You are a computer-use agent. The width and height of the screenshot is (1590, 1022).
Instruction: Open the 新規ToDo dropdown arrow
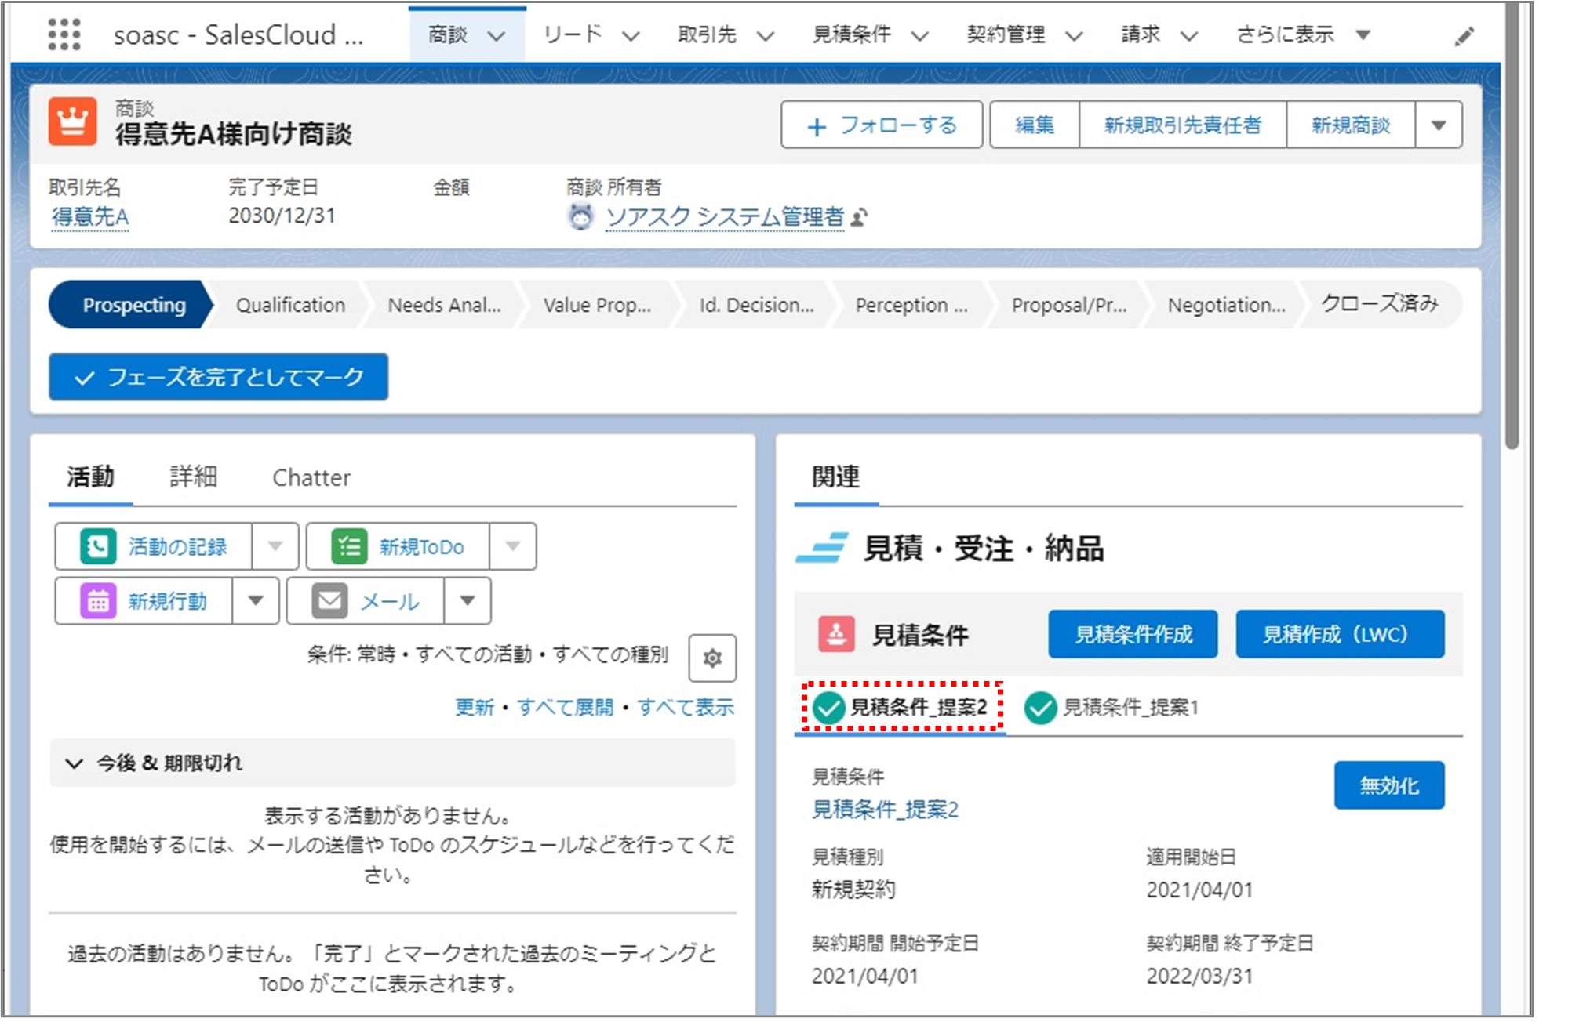tap(513, 546)
